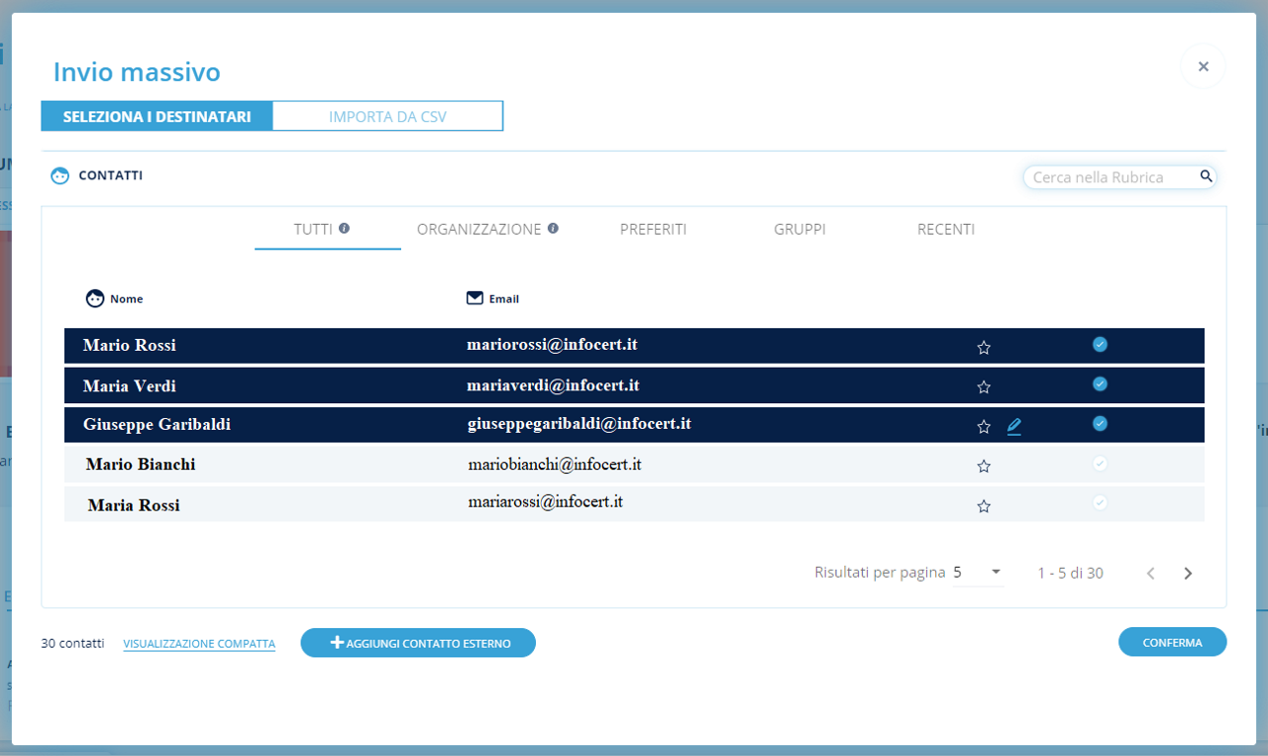Click favorite star for Giuseppe Garibaldi
This screenshot has height=756, width=1268.
tap(984, 427)
